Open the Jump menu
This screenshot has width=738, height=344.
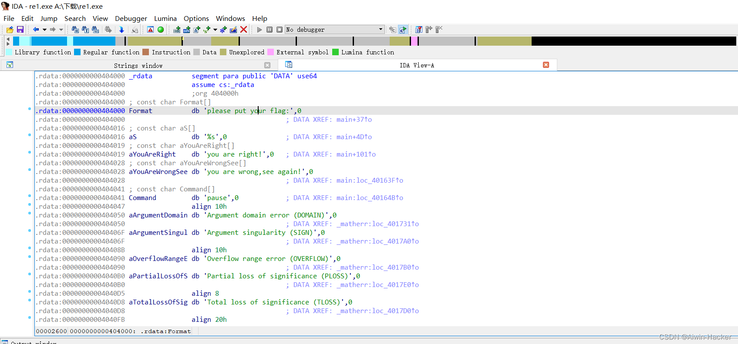tap(49, 18)
